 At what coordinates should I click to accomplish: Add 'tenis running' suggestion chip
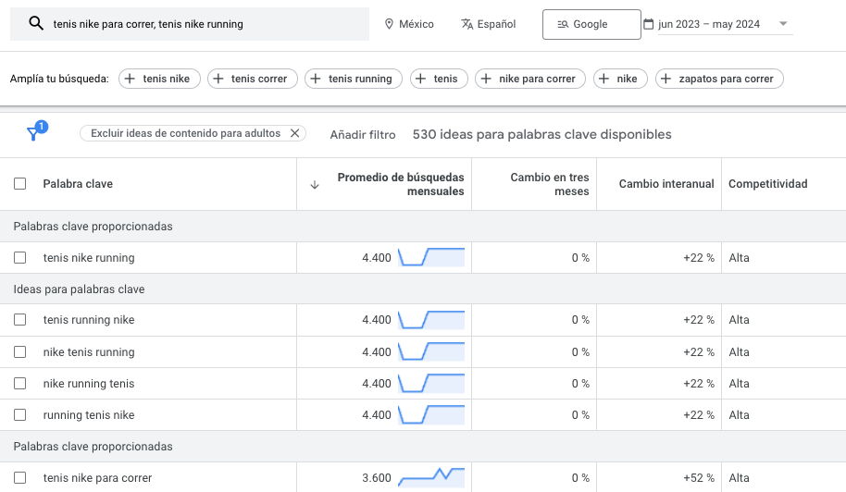pos(354,79)
